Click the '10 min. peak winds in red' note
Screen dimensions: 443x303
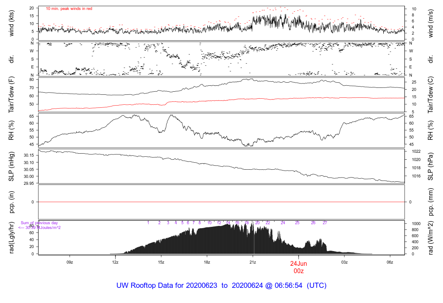69,9
